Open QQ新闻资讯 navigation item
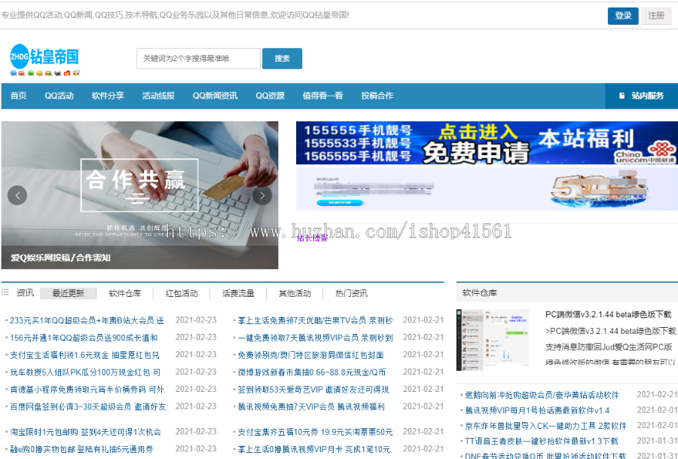Viewport: 678px width, 459px height. 215,96
